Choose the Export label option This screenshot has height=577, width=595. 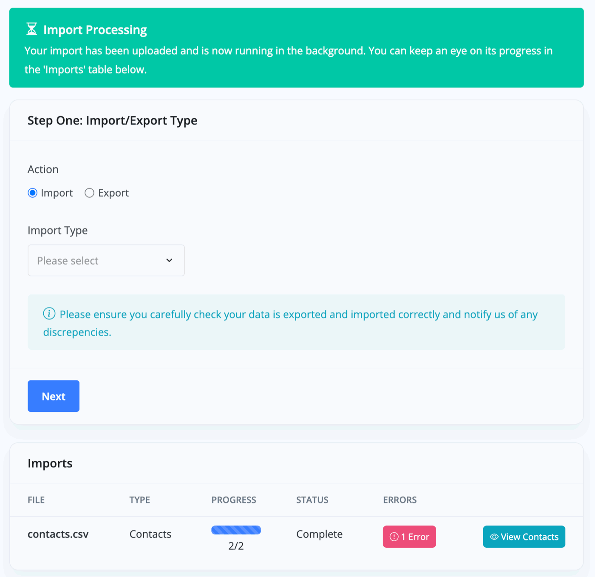pos(113,193)
